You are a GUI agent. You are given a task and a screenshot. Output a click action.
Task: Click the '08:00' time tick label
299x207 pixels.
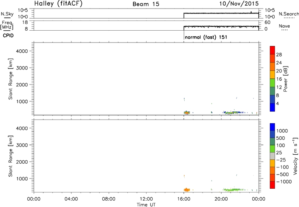coord(109,199)
